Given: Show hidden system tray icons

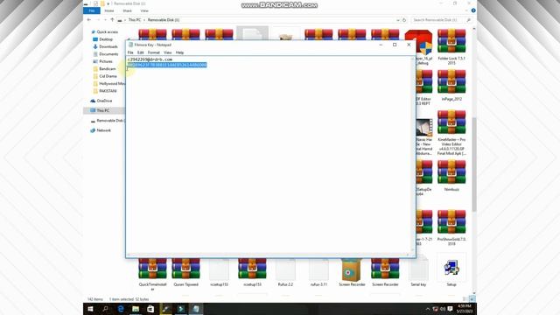Looking at the screenshot, I should pos(428,309).
